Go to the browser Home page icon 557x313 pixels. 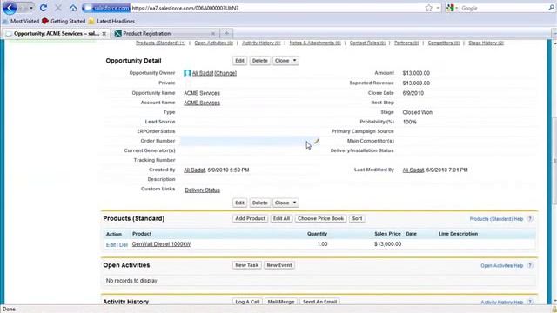[73, 8]
